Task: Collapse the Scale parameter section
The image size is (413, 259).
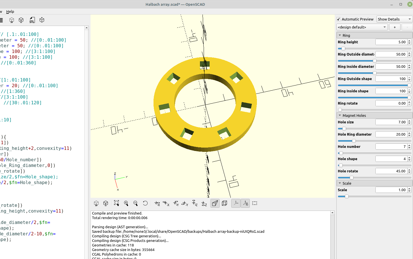Action: click(340, 183)
